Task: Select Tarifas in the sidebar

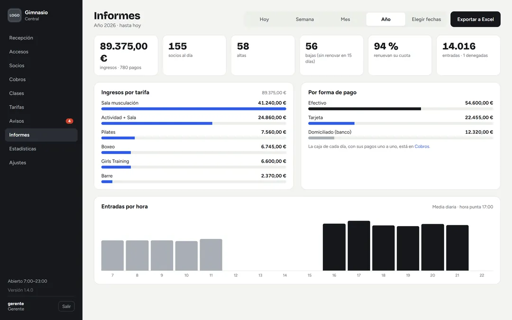Action: point(41,107)
